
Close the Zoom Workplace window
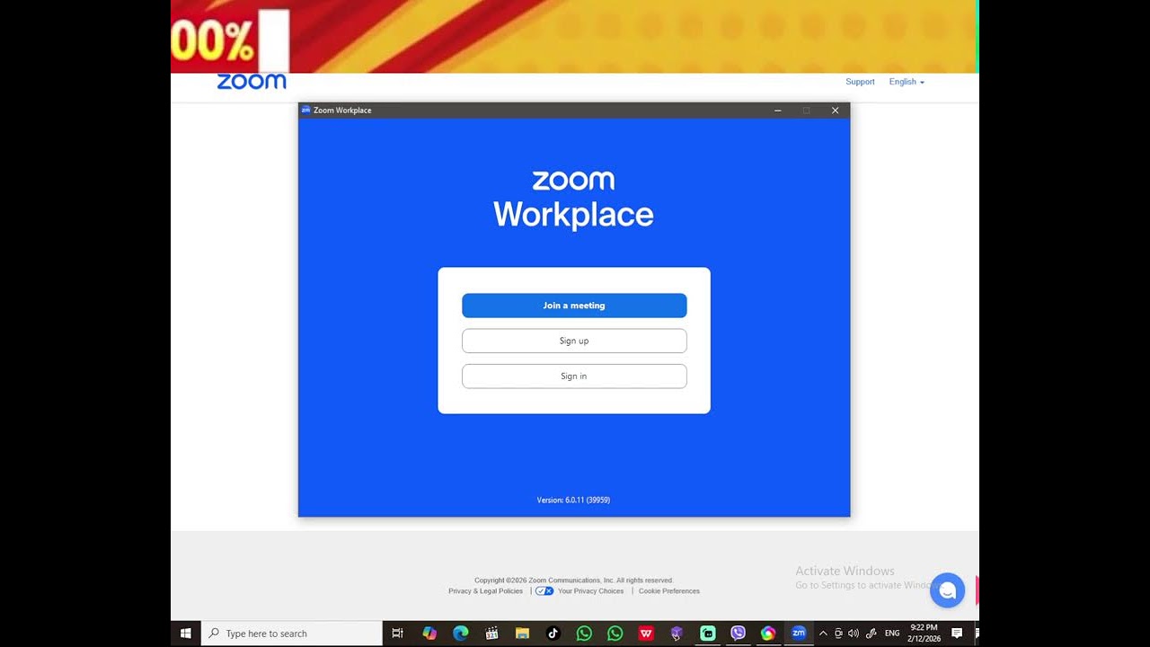[835, 111]
